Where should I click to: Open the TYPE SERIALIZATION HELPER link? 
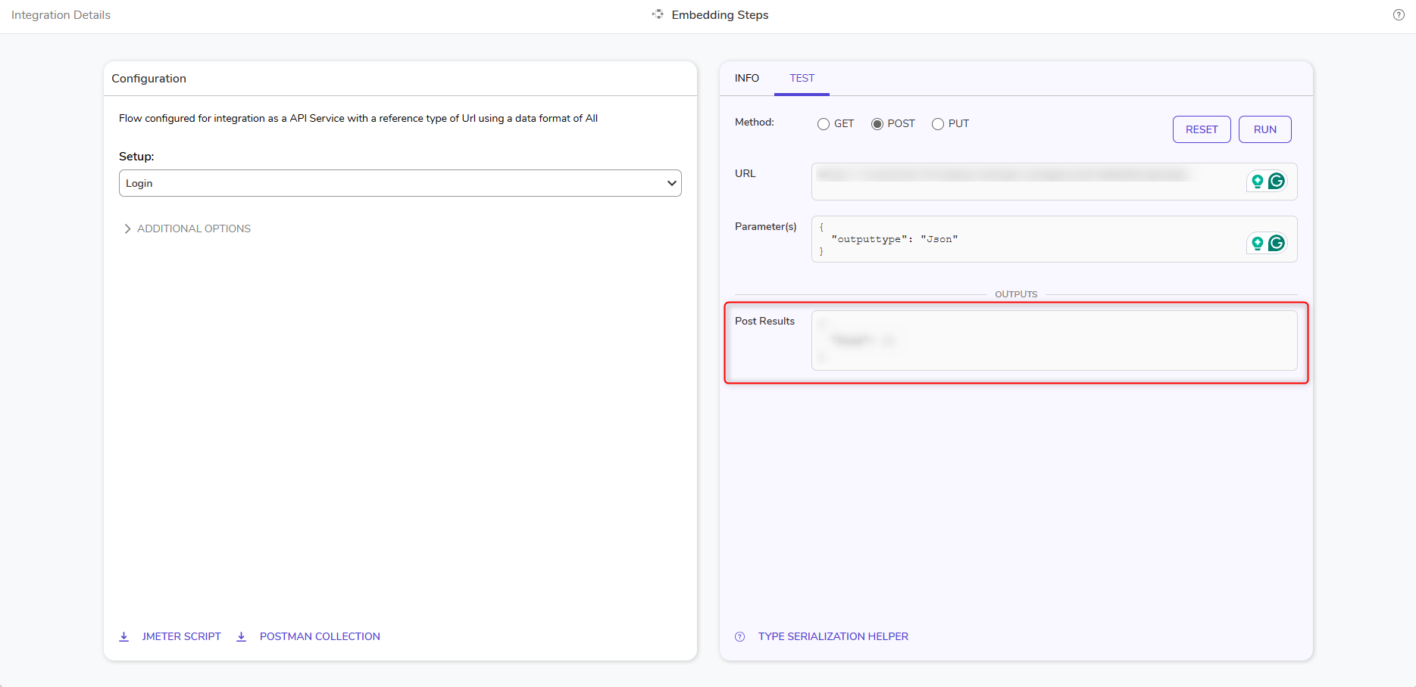tap(833, 636)
